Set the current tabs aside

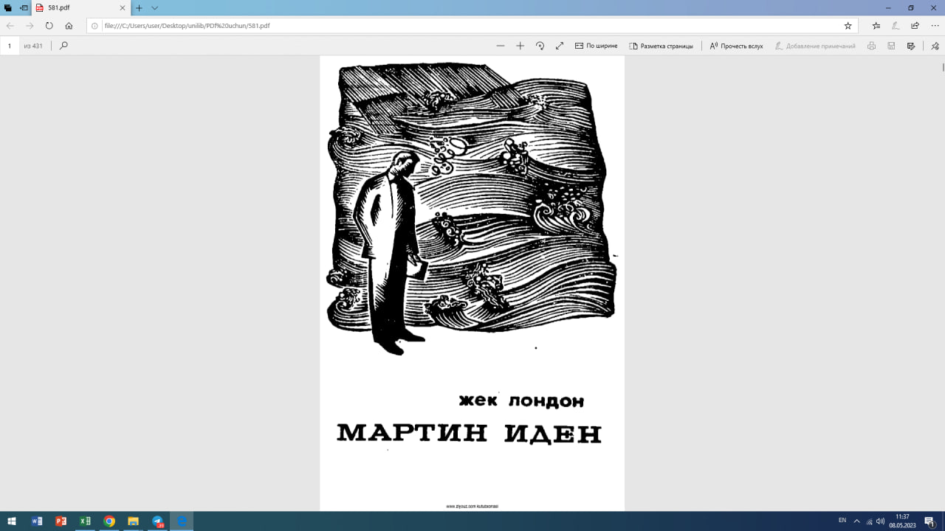coord(24,7)
